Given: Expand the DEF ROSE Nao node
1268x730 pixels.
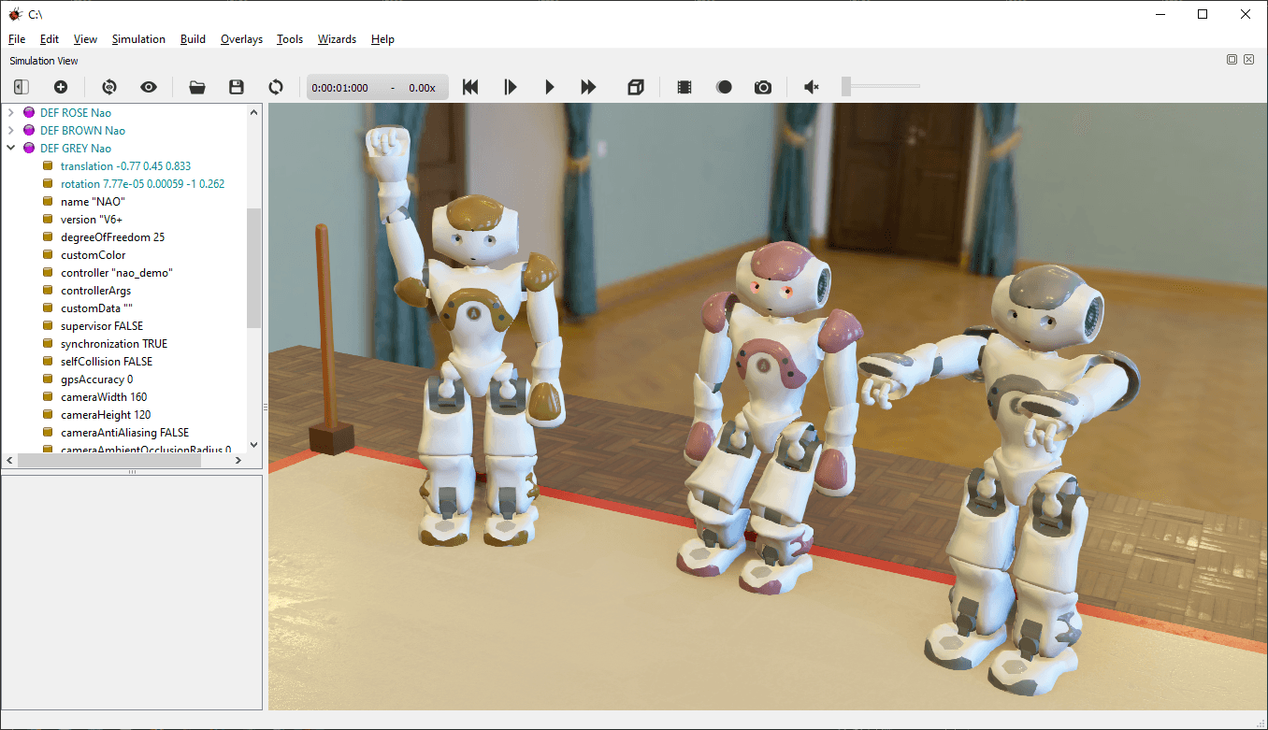Looking at the screenshot, I should coord(11,112).
